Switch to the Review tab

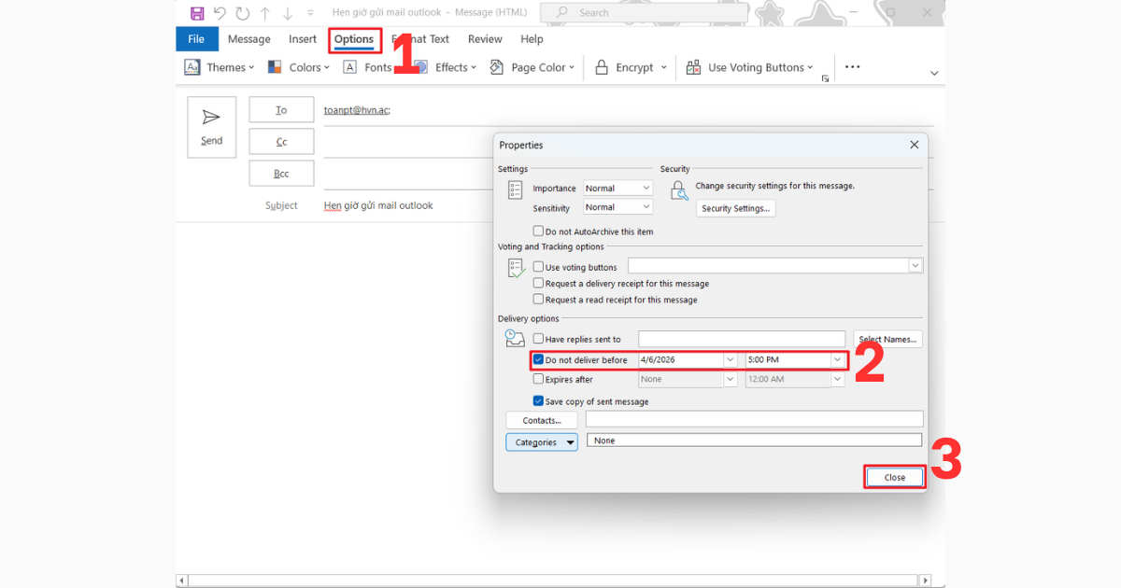(485, 39)
